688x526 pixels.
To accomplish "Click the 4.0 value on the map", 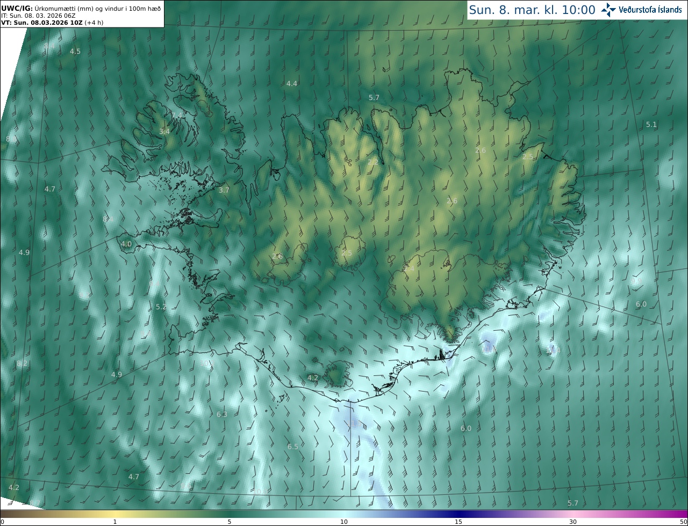I will [126, 244].
